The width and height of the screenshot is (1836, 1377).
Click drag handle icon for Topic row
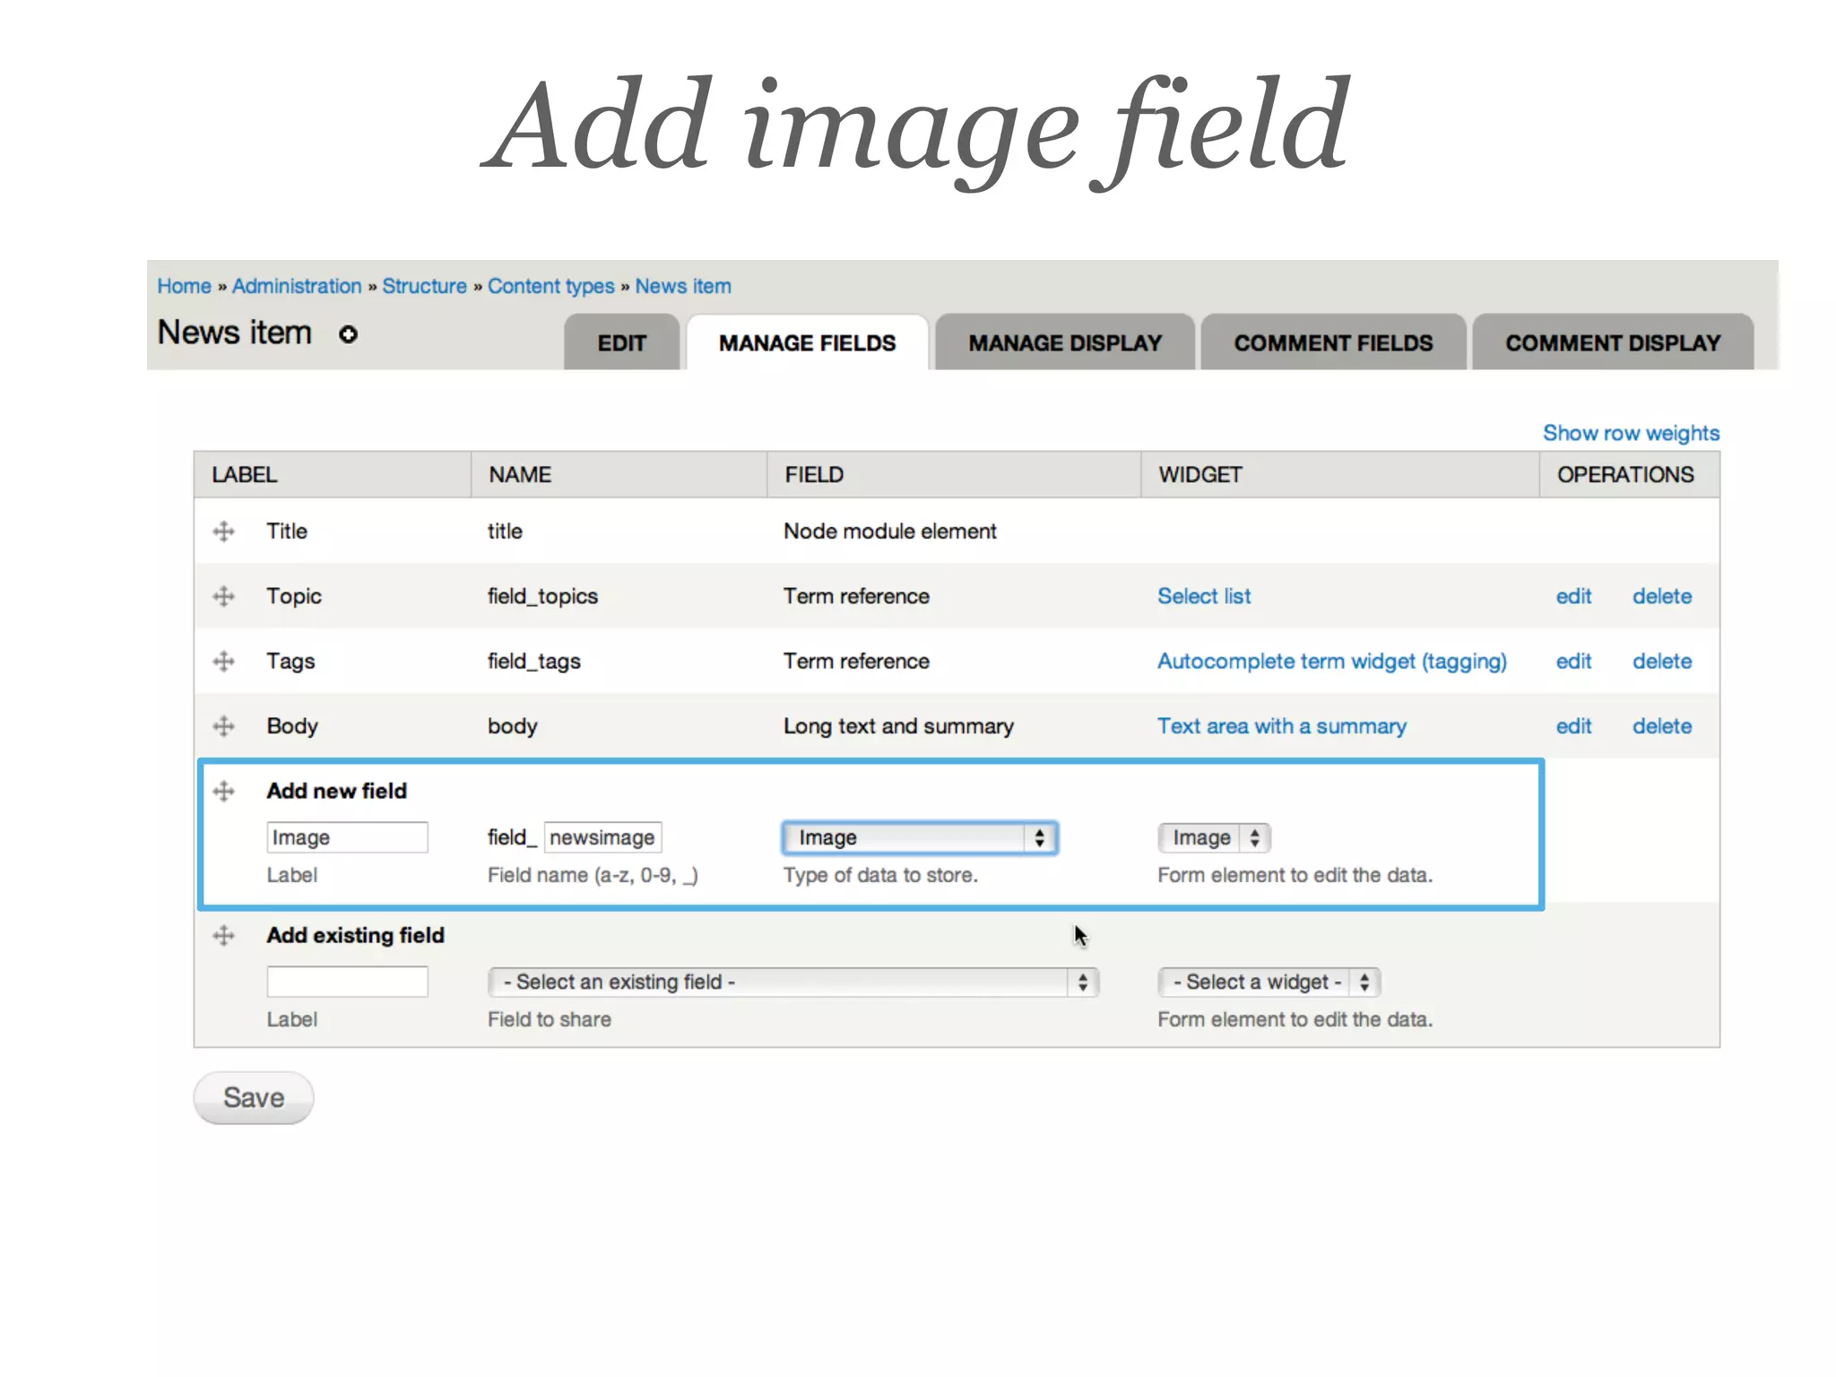click(223, 596)
